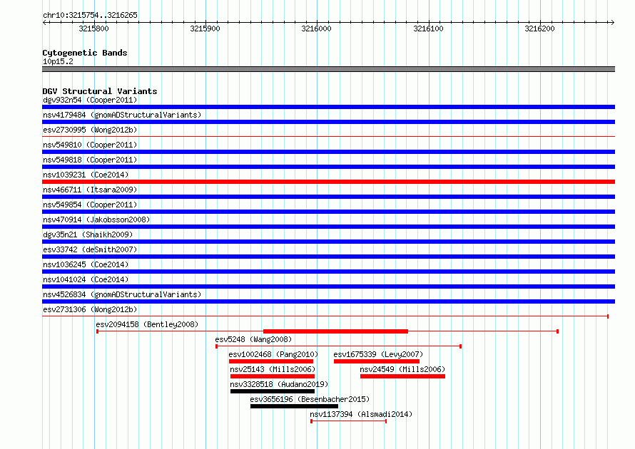Select the thick red bar of esv2094158
The width and height of the screenshot is (635, 449).
coord(335,331)
